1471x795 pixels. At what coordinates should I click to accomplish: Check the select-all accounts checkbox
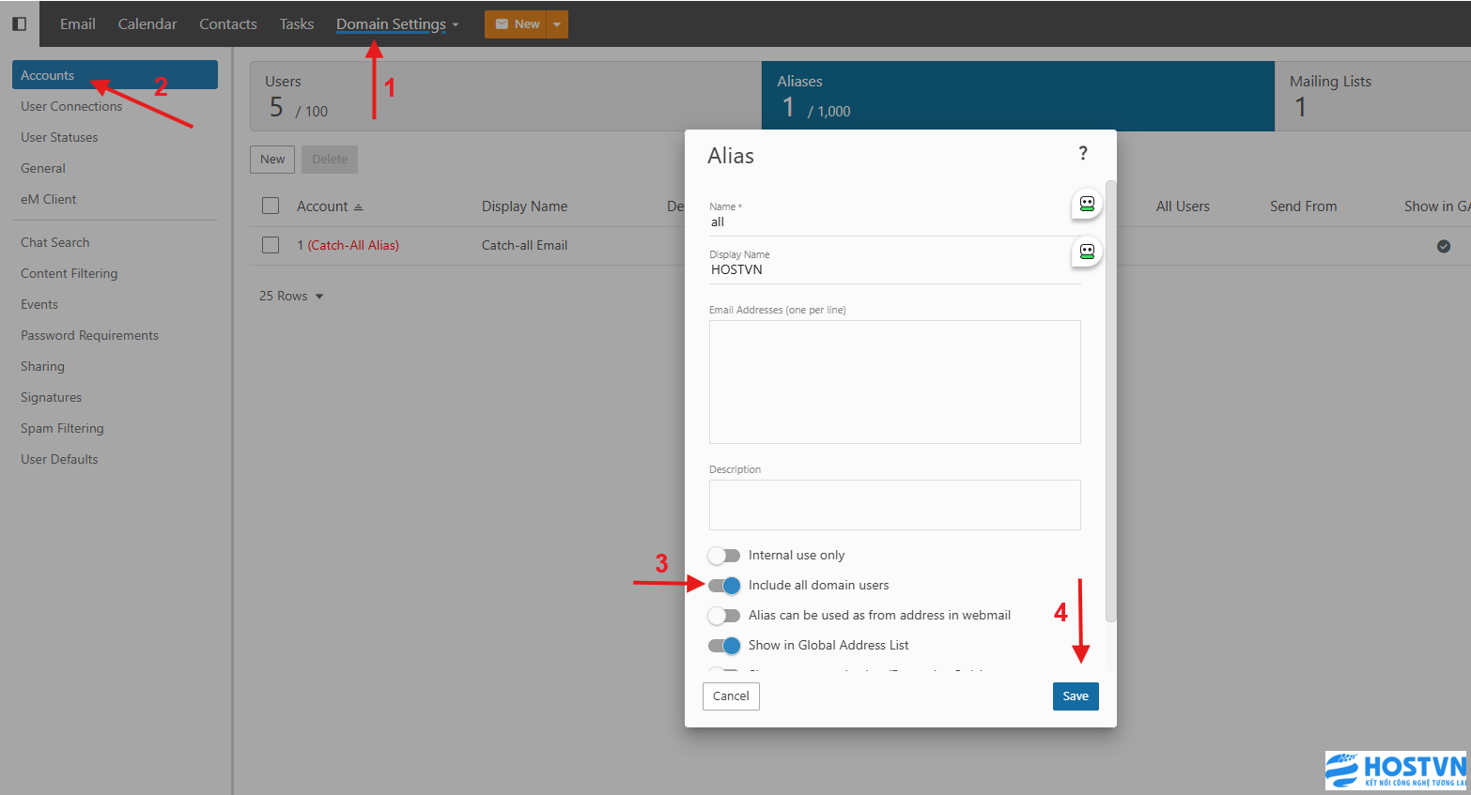[x=271, y=206]
